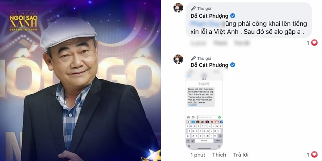Open avatar of second Đỗ Cát Phượng comment
Image resolution: width=322 pixels, height=161 pixels.
[x=178, y=59]
